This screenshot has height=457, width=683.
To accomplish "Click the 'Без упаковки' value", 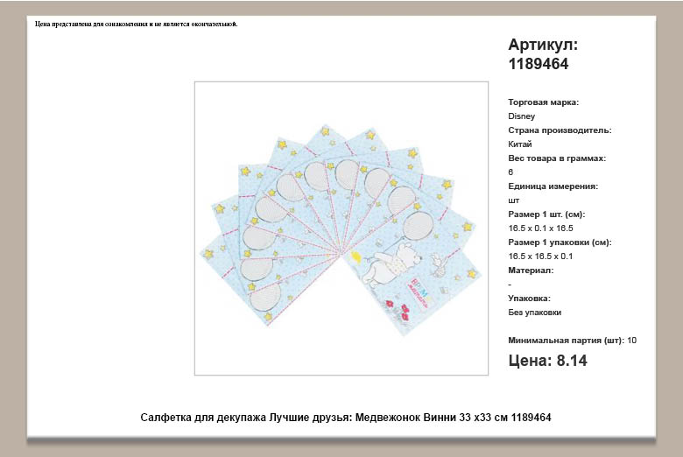I will [534, 313].
